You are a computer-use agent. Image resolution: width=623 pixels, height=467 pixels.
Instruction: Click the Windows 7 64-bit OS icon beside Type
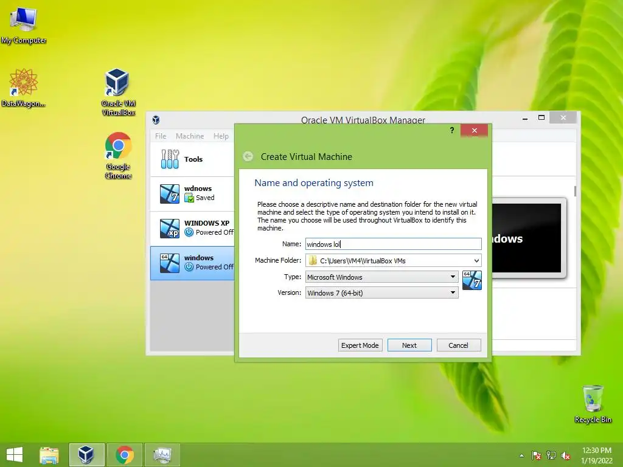coord(472,280)
